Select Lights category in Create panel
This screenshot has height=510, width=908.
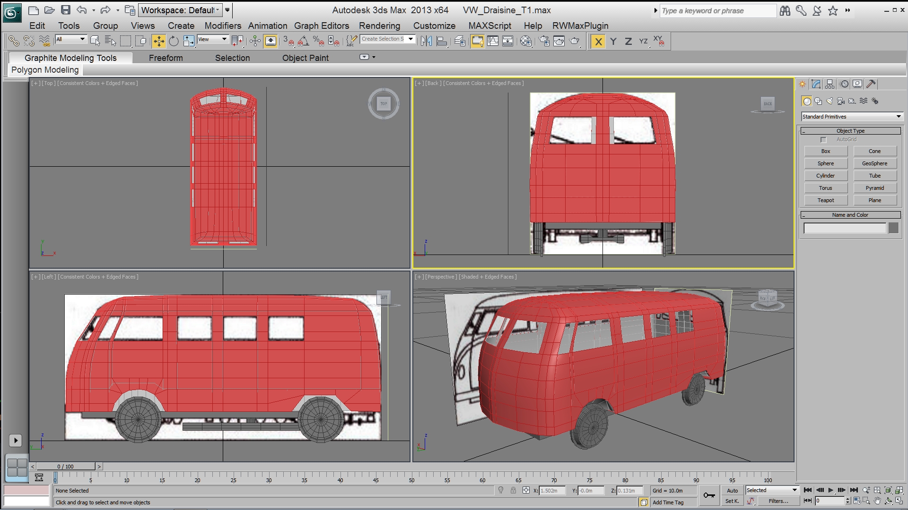click(829, 101)
